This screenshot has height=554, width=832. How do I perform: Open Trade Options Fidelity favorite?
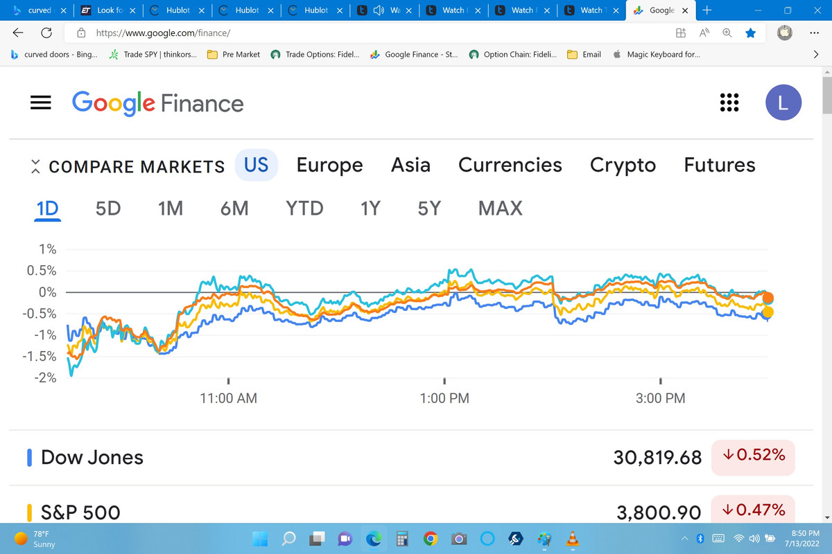(x=315, y=54)
